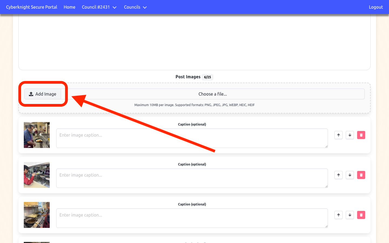Click the Choose a file field
Screen dimensions: 389x243
(213, 94)
